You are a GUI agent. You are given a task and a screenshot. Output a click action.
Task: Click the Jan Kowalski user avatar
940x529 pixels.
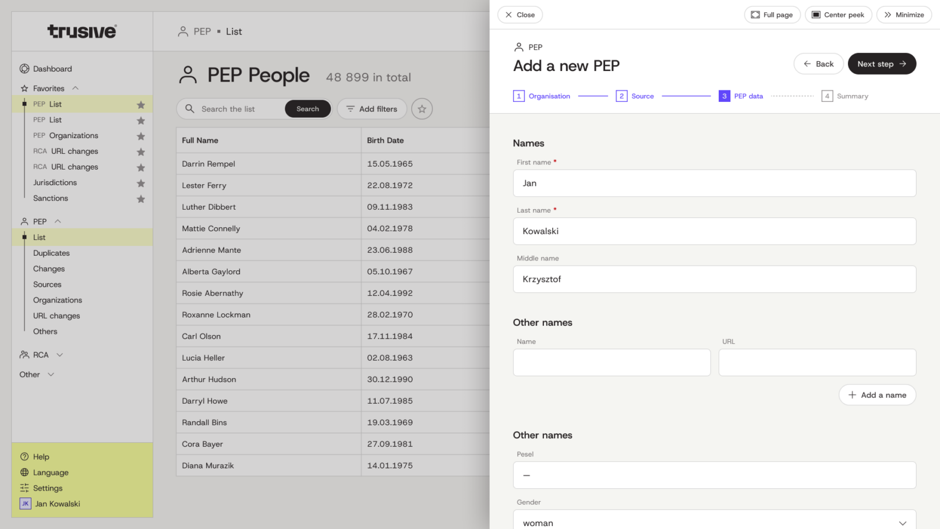click(25, 504)
